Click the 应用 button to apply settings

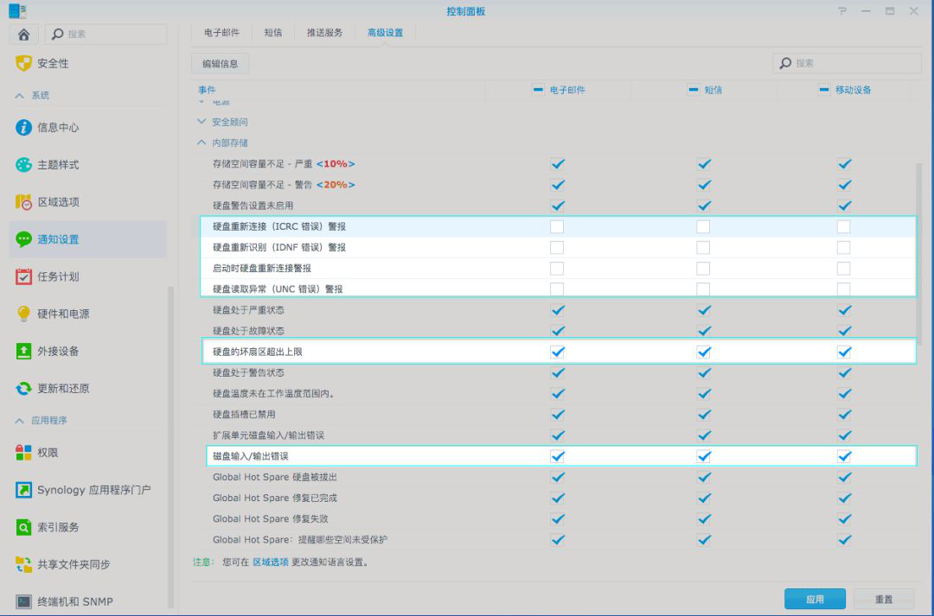pyautogui.click(x=815, y=598)
